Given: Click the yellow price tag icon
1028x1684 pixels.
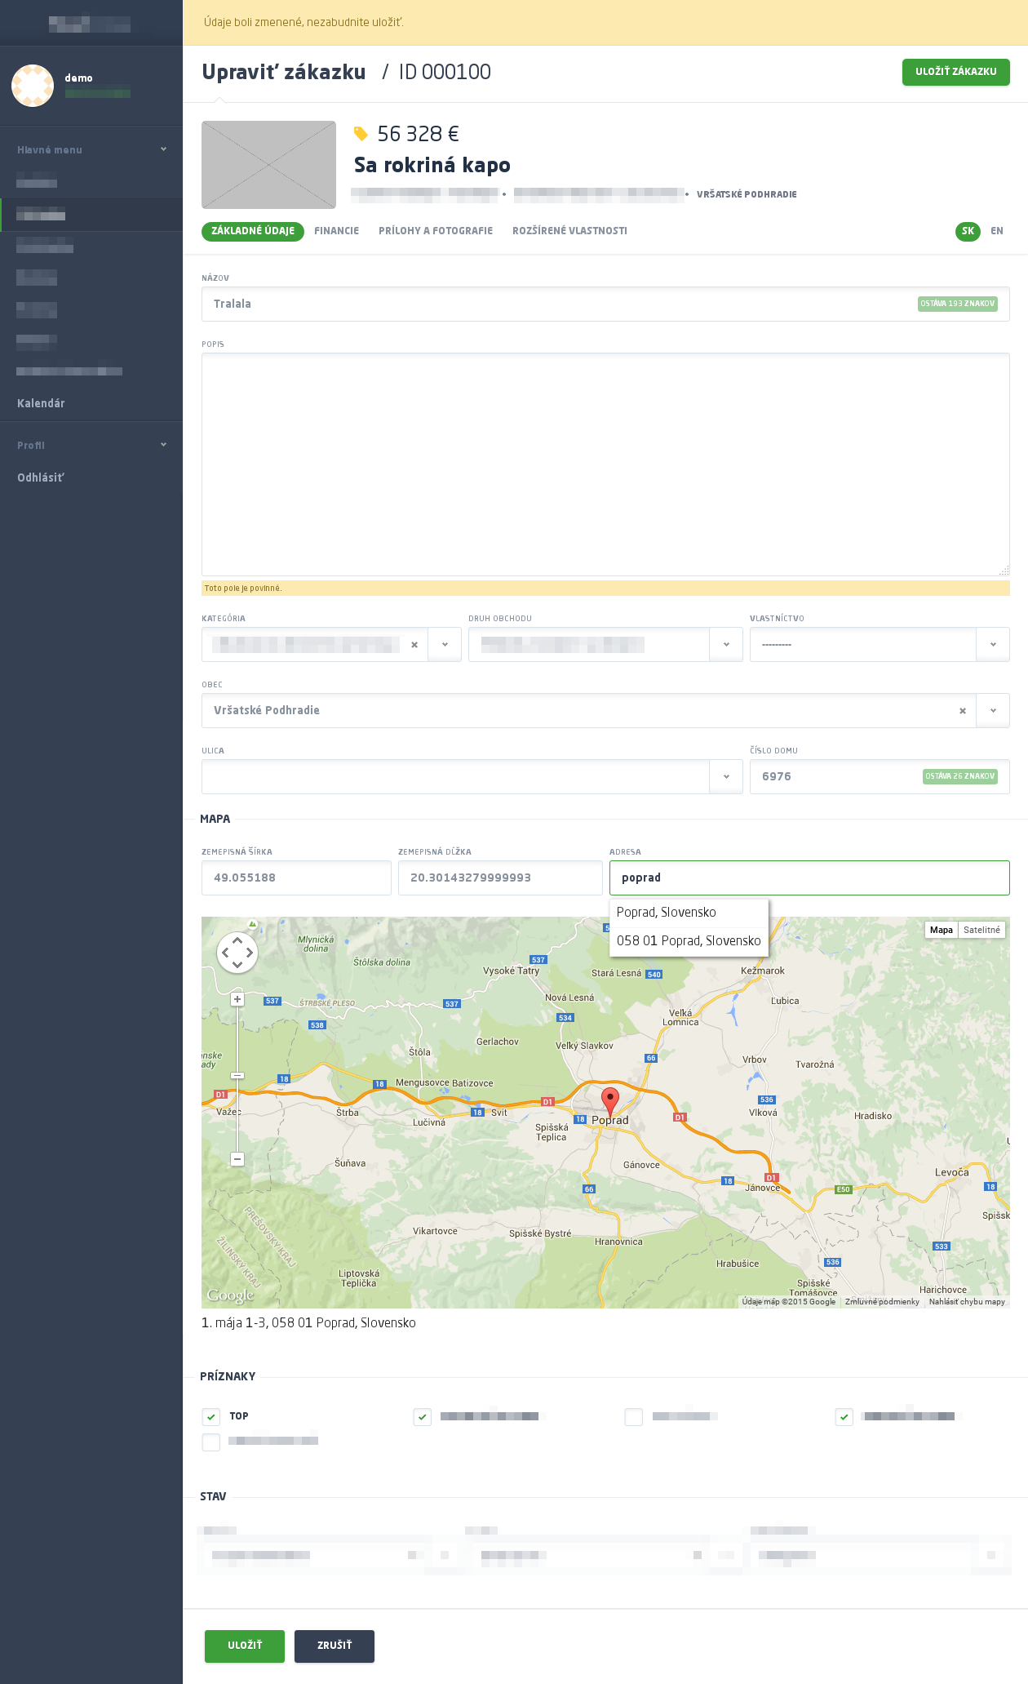Looking at the screenshot, I should 361,134.
